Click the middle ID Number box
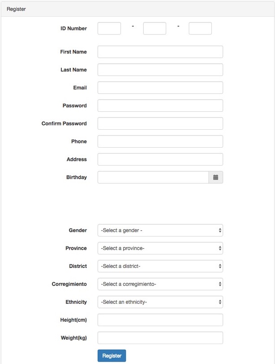The height and width of the screenshot is (364, 275). click(x=155, y=28)
